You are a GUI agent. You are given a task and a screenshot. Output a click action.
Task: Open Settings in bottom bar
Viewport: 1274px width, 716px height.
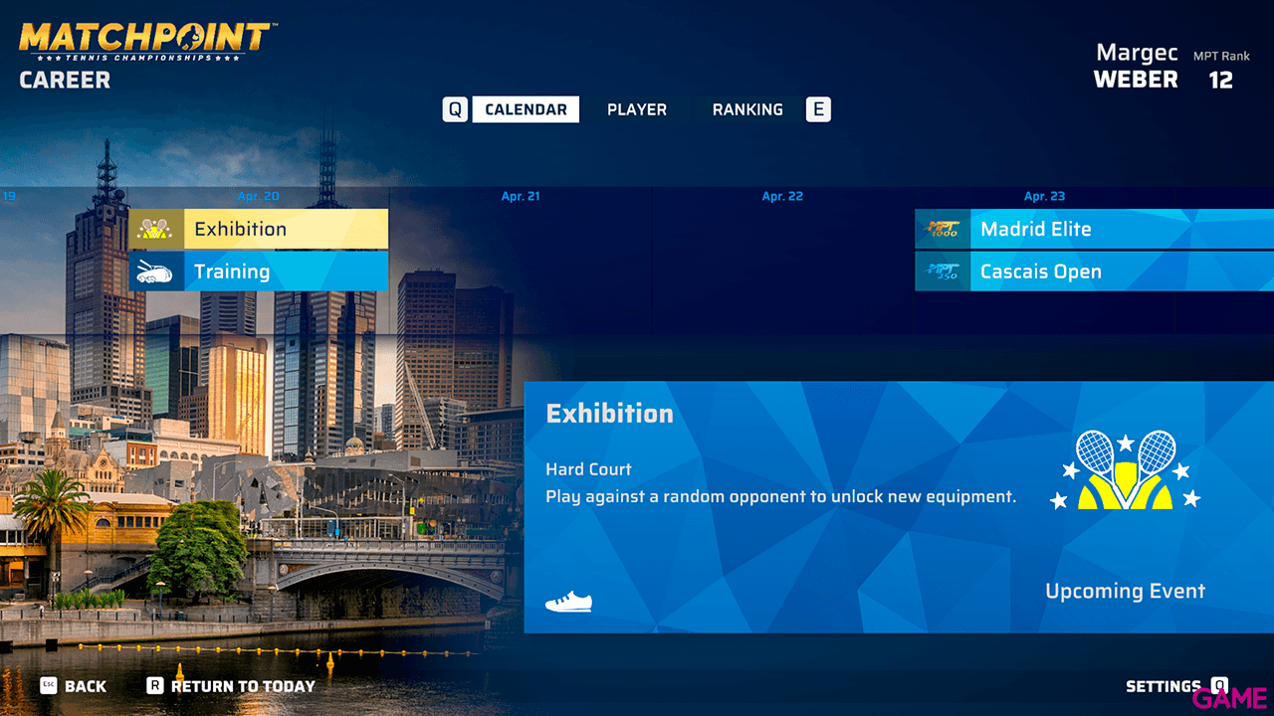pos(1176,686)
